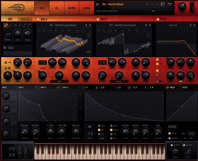Toggle the LFO BPM sync checkbox

[x=111, y=126]
